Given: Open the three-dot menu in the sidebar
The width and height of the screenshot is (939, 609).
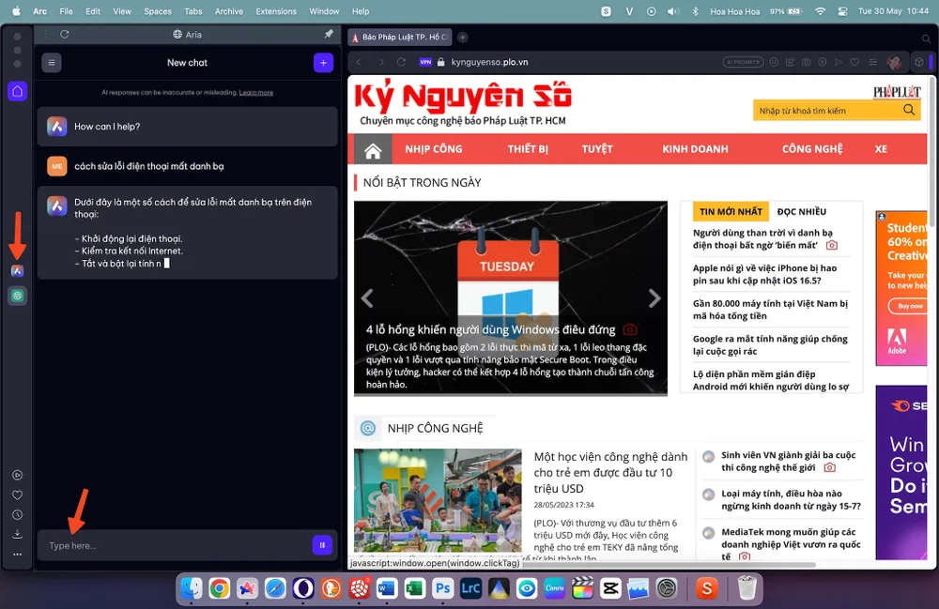Looking at the screenshot, I should pos(17,556).
